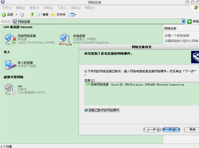This screenshot has width=199, height=148.
Task: Click 设置家庭或小型办公网络 task link
Action: pos(181,41)
